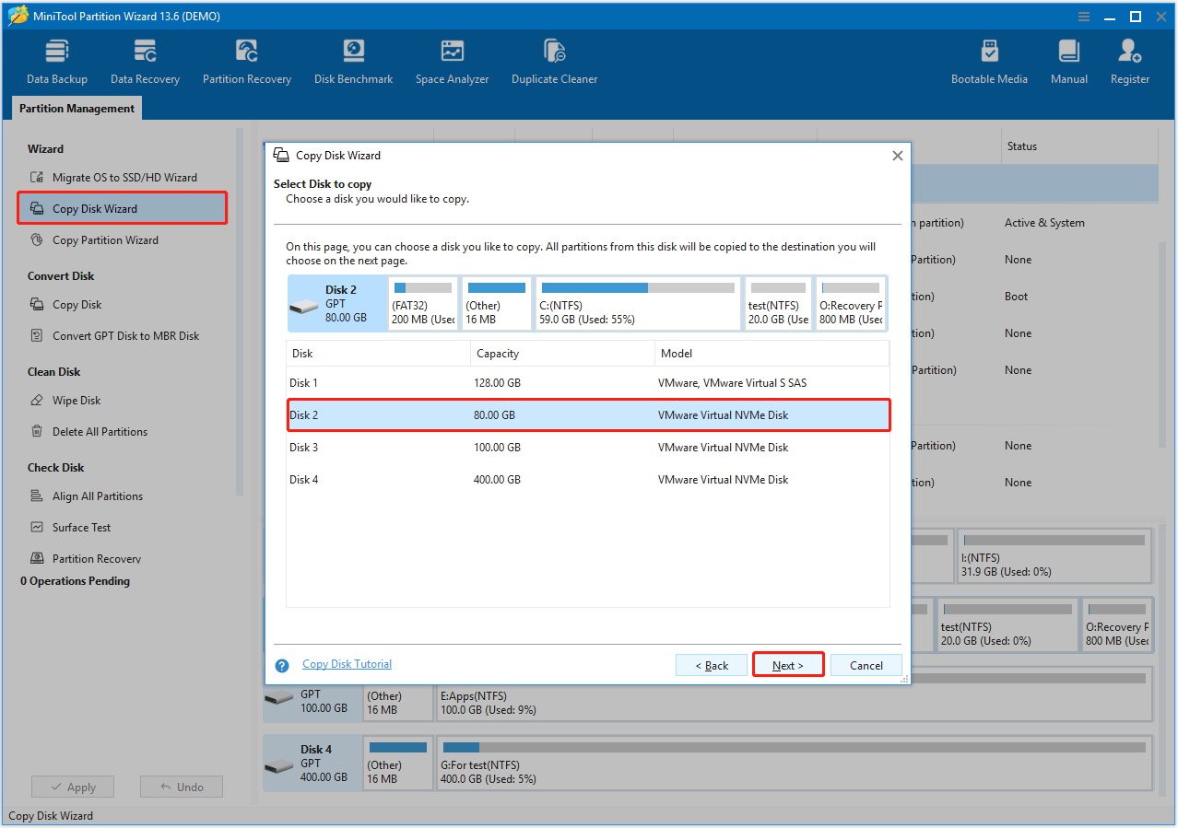Click the (Other) 16 MB partition in the Disk 2 preview
This screenshot has width=1178, height=828.
(496, 304)
